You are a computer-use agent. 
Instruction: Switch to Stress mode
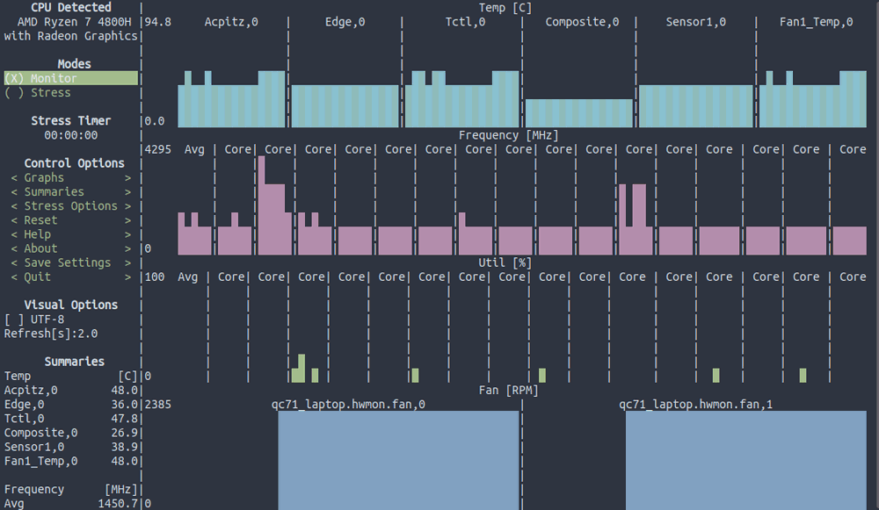(38, 92)
